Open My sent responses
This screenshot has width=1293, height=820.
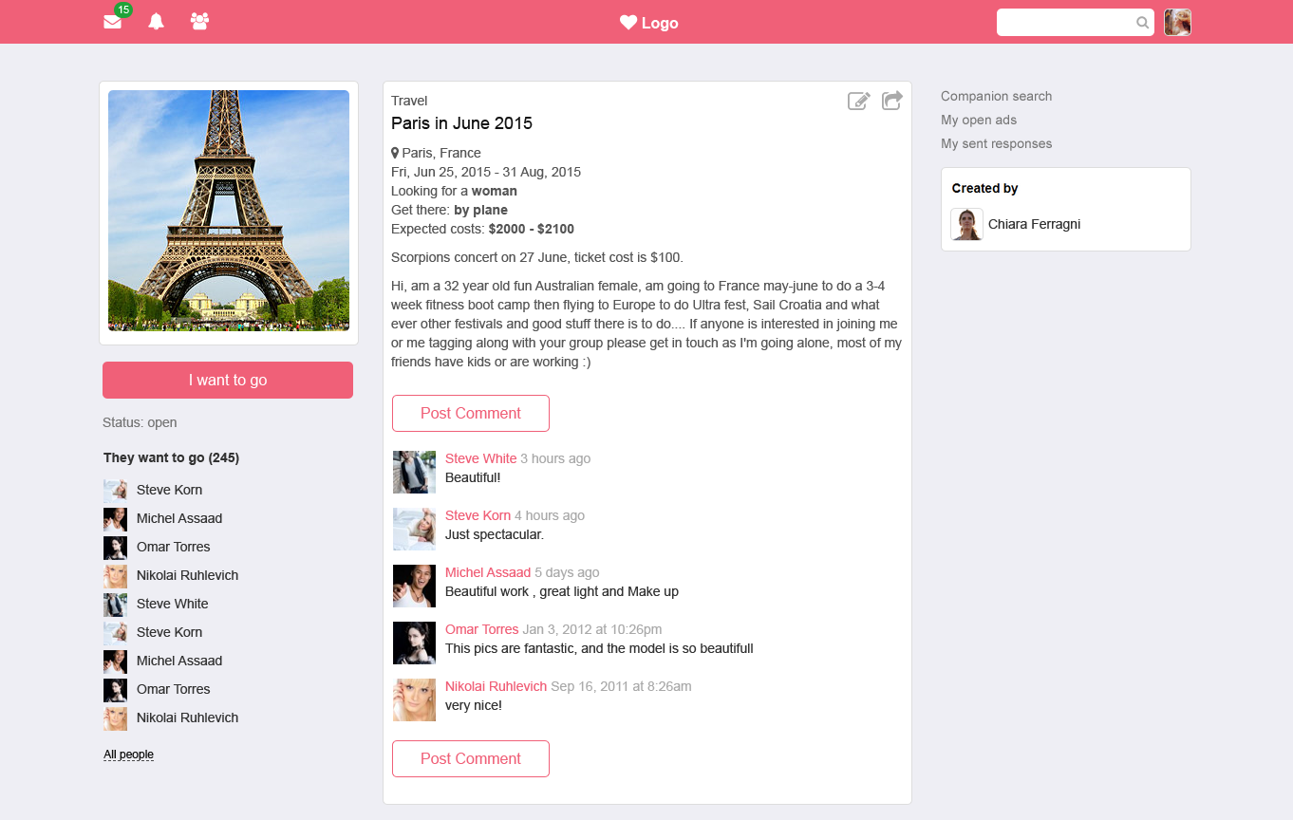coord(996,143)
